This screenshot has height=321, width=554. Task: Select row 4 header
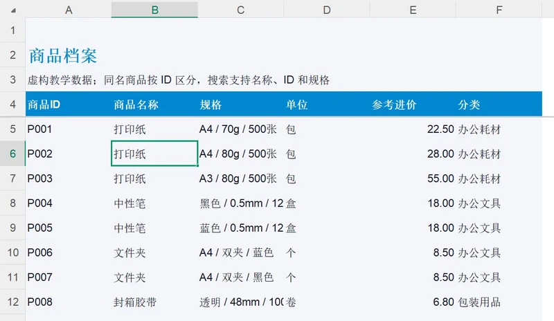(x=12, y=104)
